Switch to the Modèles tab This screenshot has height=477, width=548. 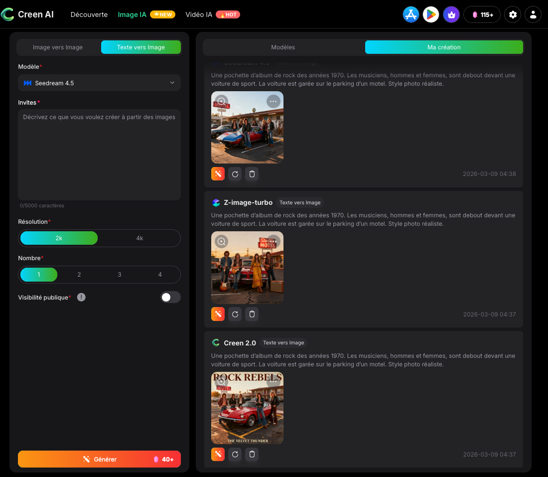[x=283, y=47]
